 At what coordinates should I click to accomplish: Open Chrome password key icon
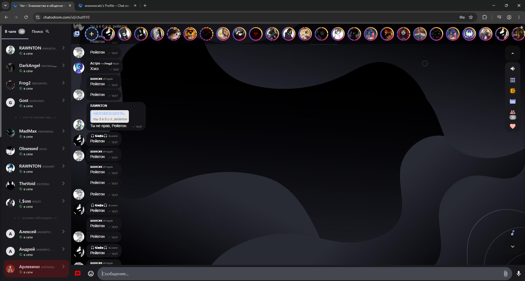(x=462, y=17)
